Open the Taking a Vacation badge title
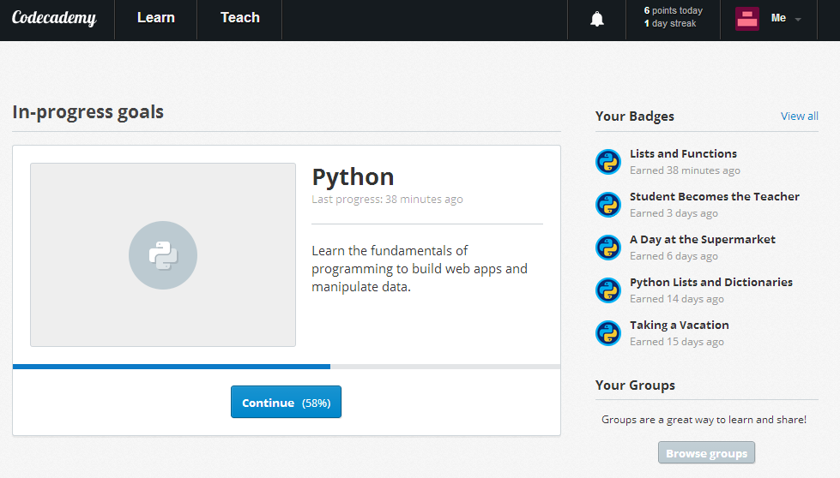The width and height of the screenshot is (840, 478). 679,326
